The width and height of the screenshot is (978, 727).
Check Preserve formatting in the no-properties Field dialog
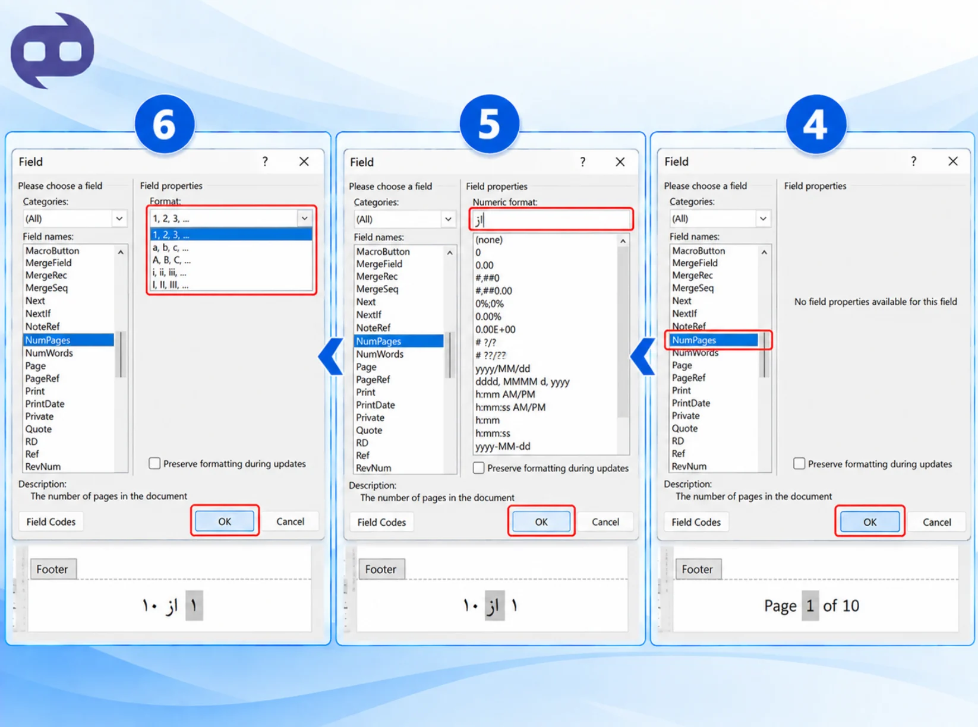tap(799, 463)
